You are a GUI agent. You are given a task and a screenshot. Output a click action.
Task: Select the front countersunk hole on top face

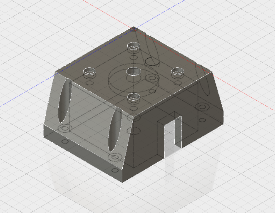(x=134, y=97)
